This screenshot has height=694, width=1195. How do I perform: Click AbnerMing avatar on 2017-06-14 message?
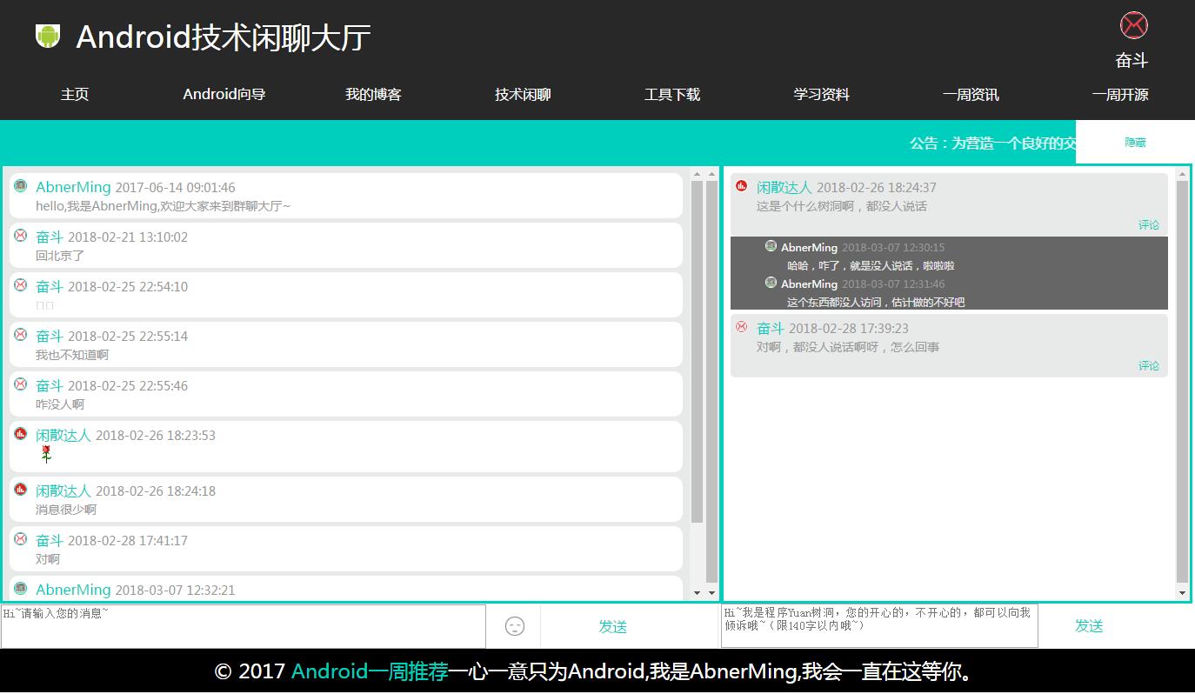click(21, 186)
